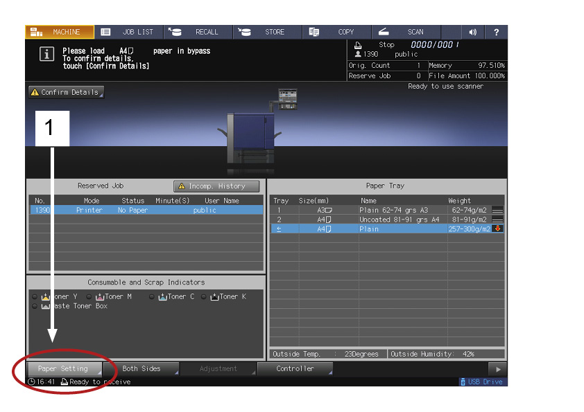Click the Weight column header
584x412 pixels.
(459, 201)
